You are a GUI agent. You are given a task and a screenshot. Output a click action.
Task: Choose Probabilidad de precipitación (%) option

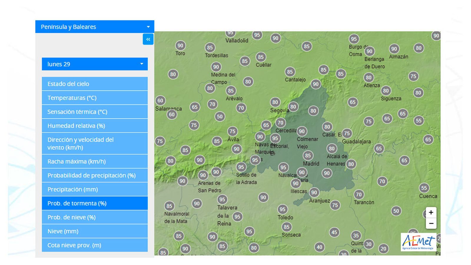[95, 175]
